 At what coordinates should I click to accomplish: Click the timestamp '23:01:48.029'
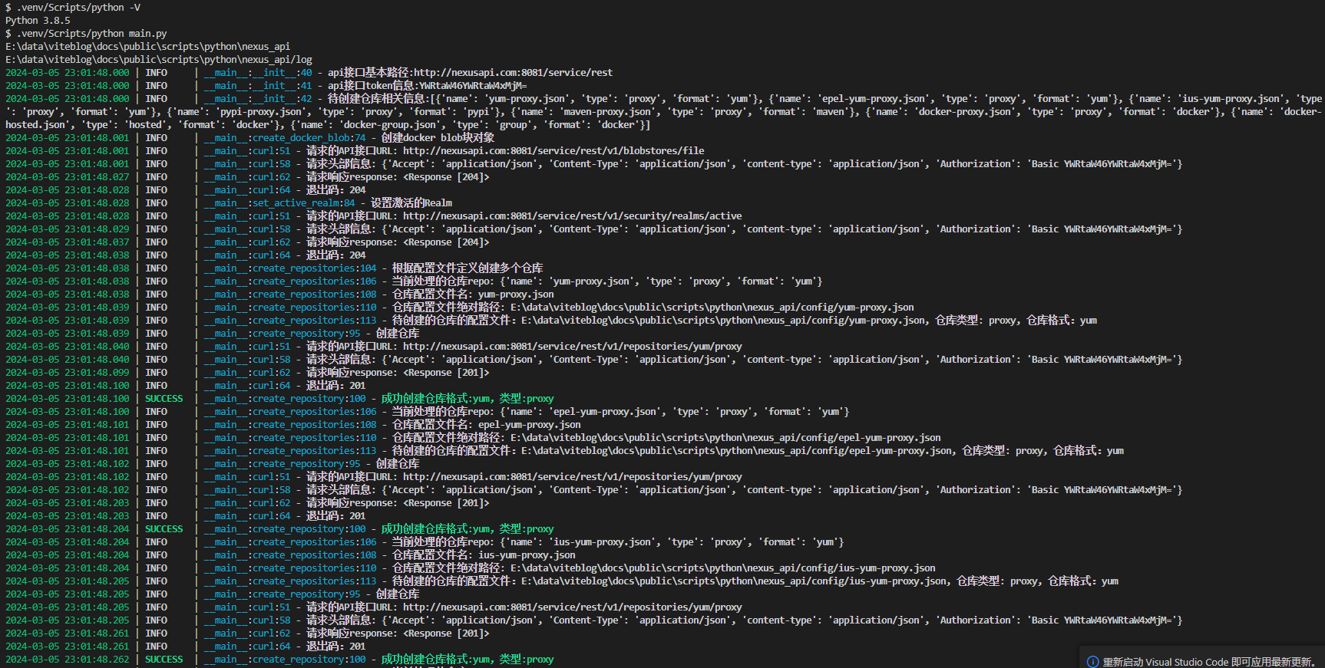pos(97,229)
